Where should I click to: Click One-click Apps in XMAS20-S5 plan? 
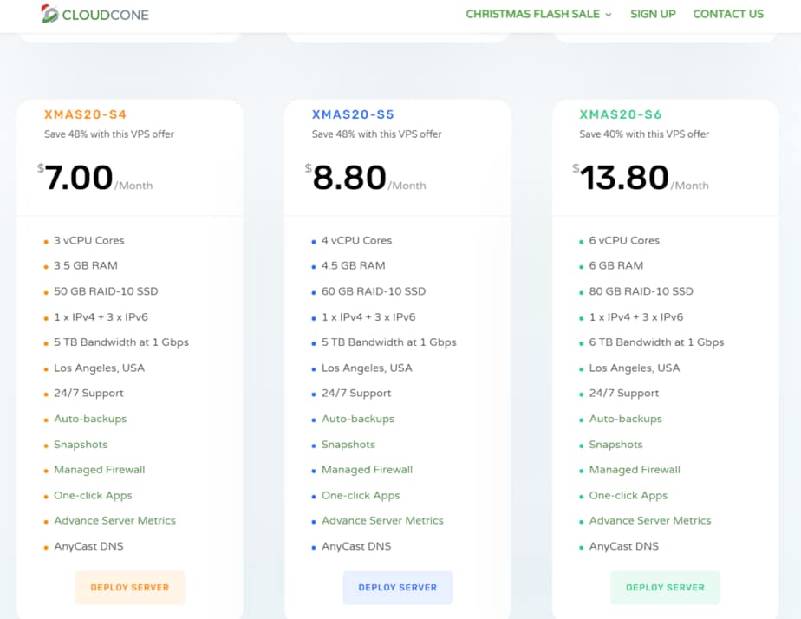click(x=361, y=496)
